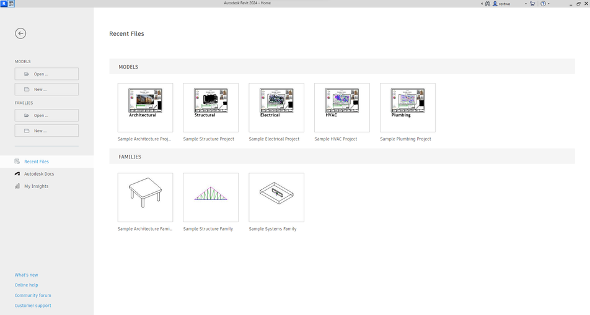Click the 'Sample HVAC Project' caption text
590x315 pixels.
(336, 139)
